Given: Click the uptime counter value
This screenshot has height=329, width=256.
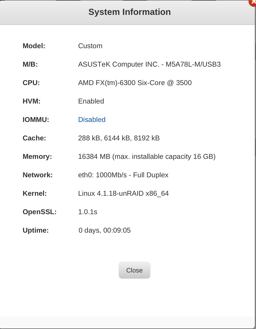Looking at the screenshot, I should pyautogui.click(x=104, y=230).
